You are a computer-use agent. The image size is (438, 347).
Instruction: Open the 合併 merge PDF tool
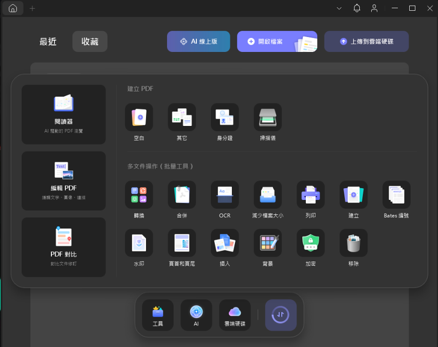click(182, 194)
